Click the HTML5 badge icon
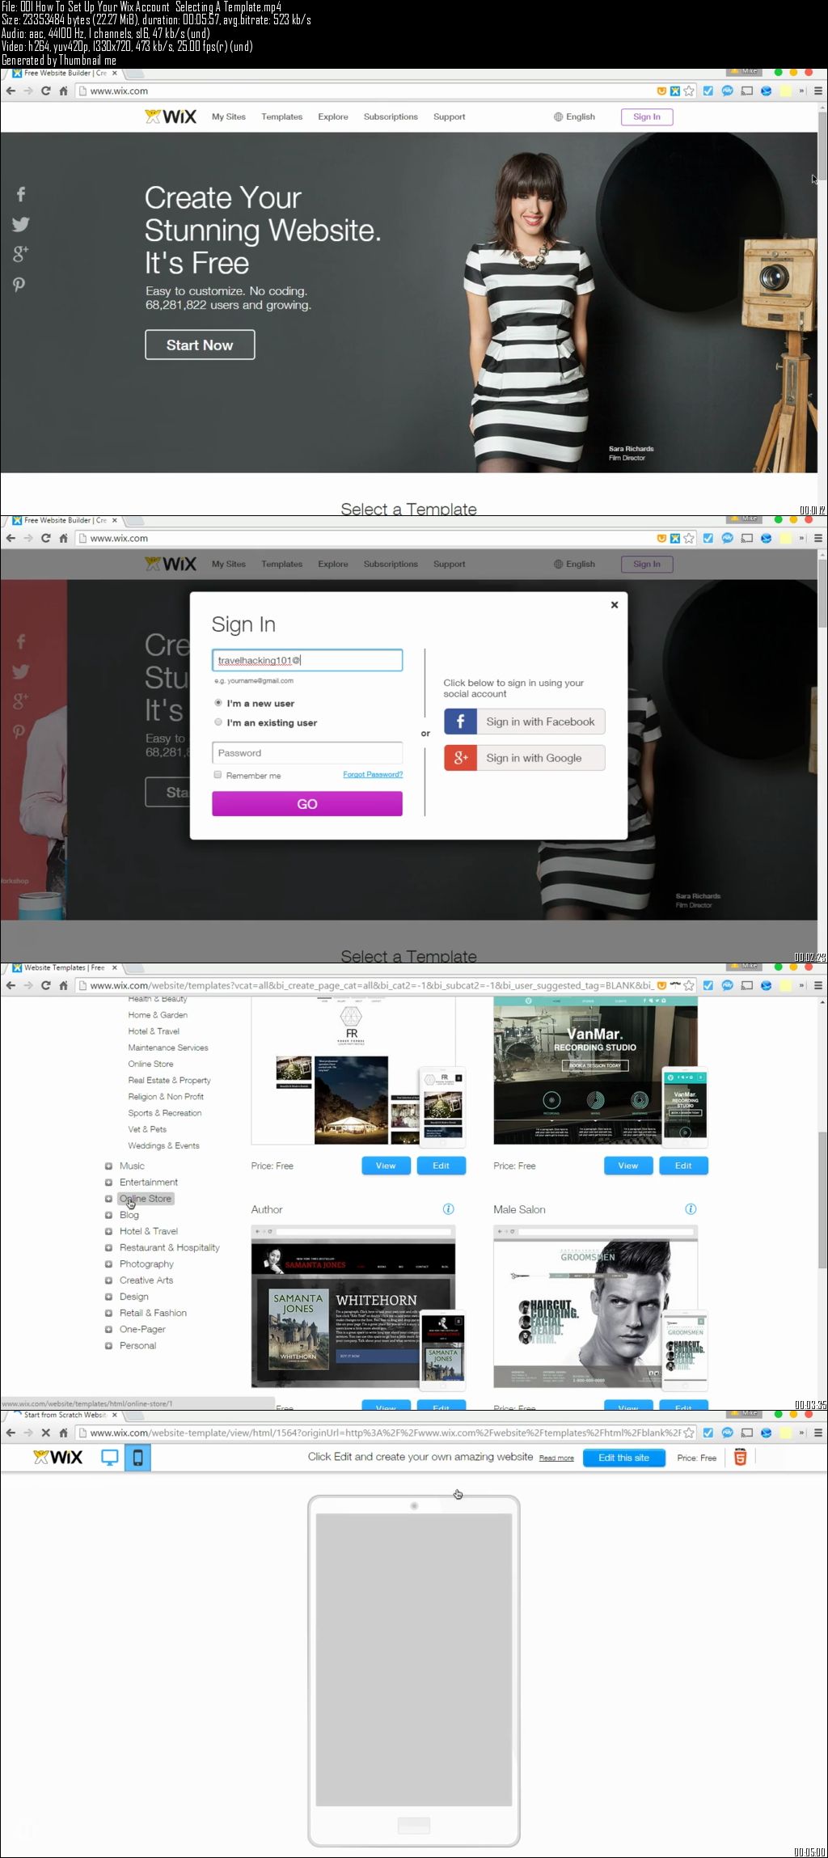Screen dimensions: 828x1858 click(740, 1458)
